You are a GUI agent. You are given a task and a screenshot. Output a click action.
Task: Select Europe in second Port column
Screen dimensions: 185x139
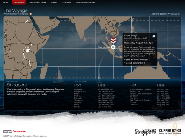[x=133, y=102]
